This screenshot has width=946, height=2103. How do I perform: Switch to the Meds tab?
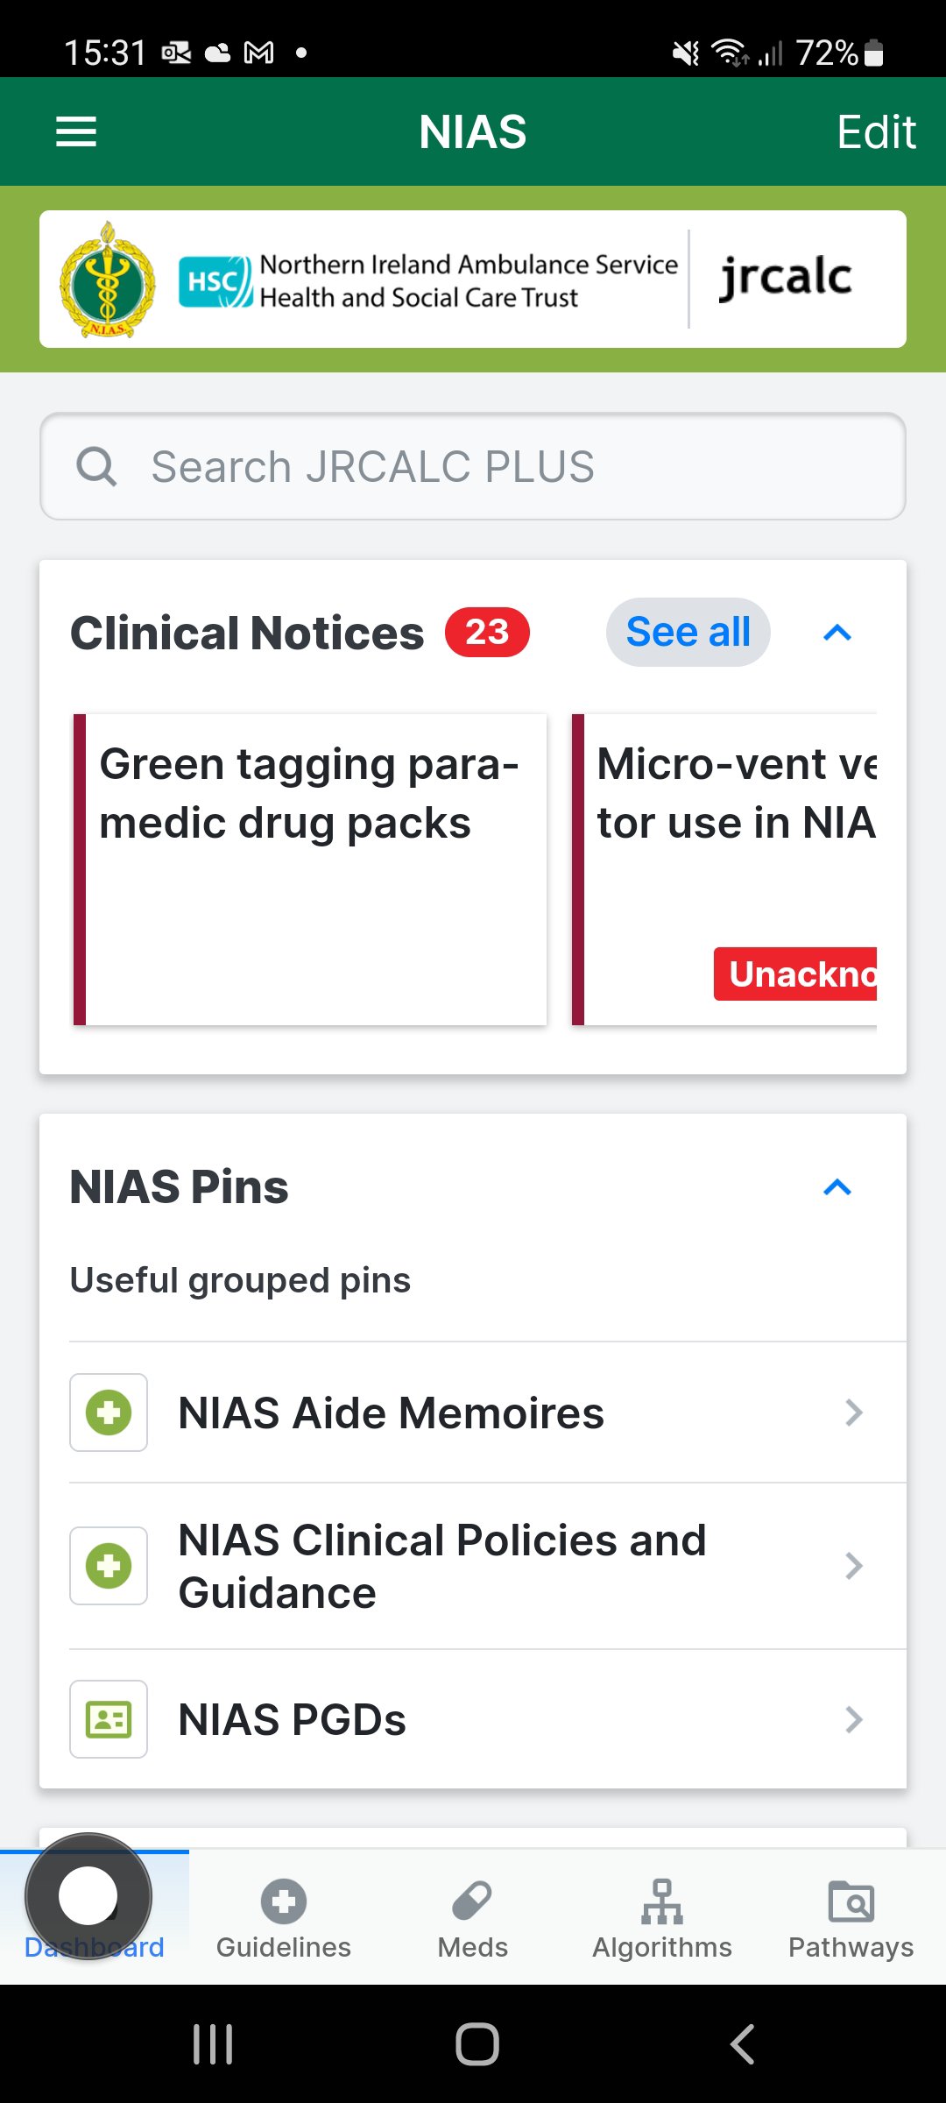tap(473, 1917)
